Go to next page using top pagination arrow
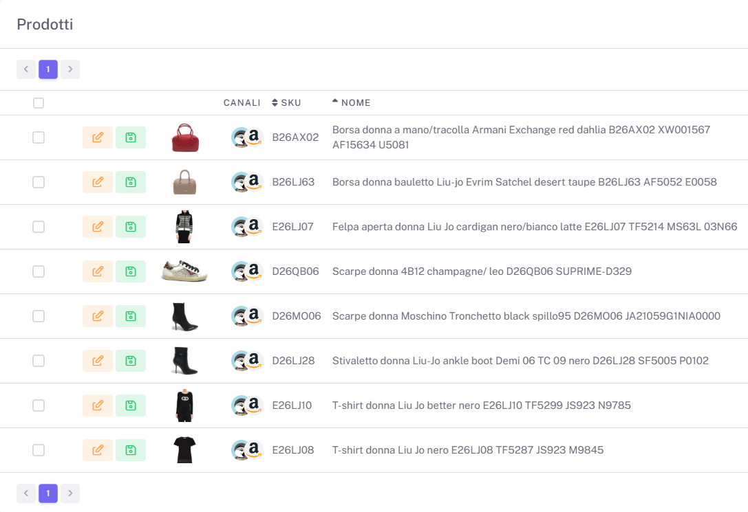The height and width of the screenshot is (512, 748). click(x=70, y=69)
